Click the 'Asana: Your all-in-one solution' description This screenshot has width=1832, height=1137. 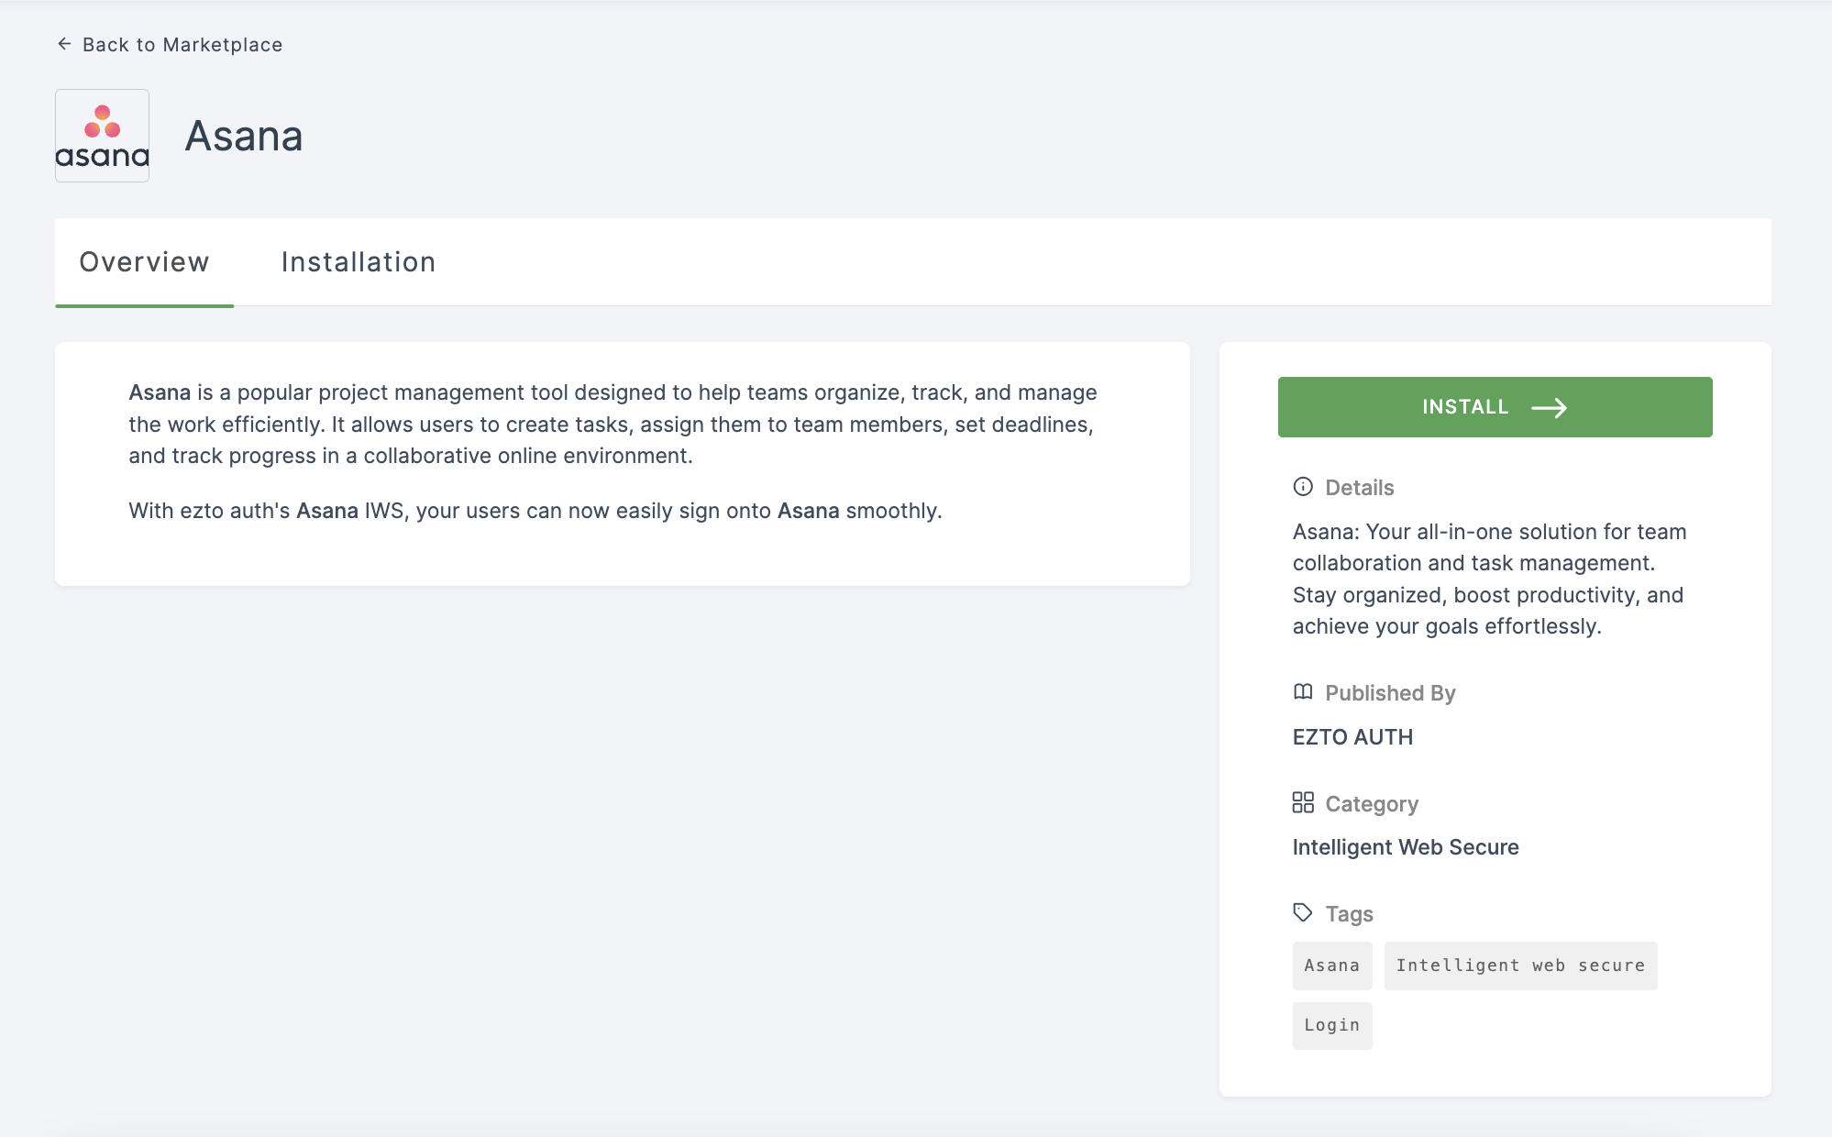pyautogui.click(x=1490, y=579)
